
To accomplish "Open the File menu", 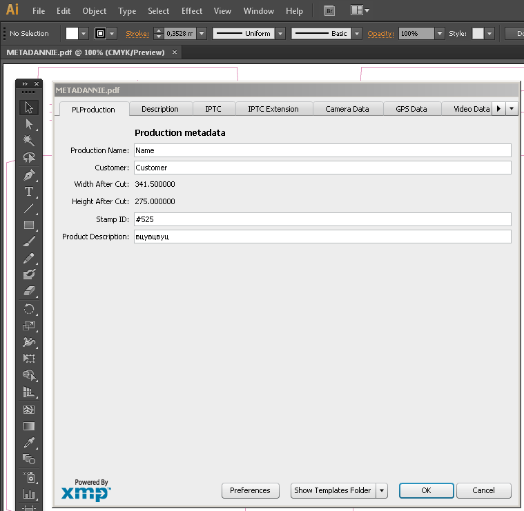I will pos(39,11).
